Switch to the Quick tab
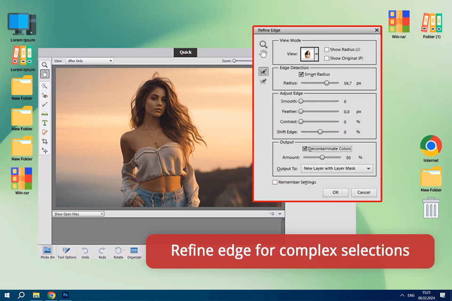The height and width of the screenshot is (301, 452). click(185, 52)
